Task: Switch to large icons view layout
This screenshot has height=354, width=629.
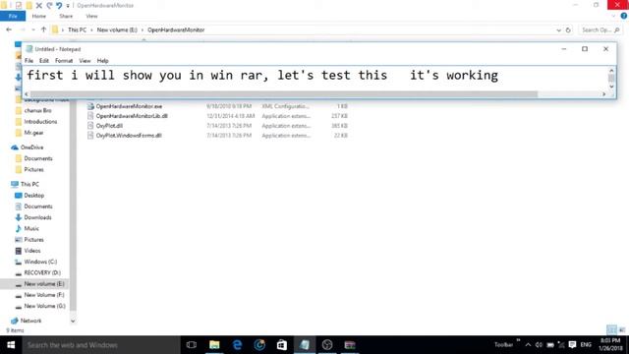Action: pos(622,330)
